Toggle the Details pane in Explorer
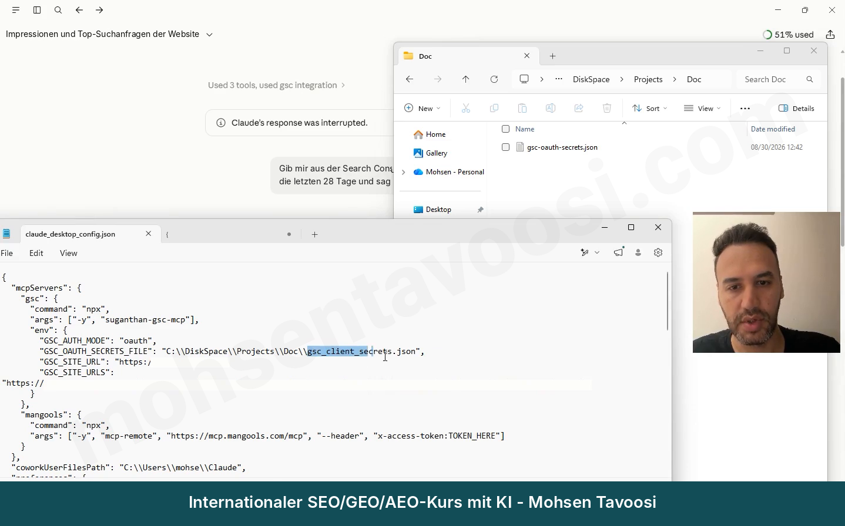This screenshot has width=845, height=526. [796, 108]
